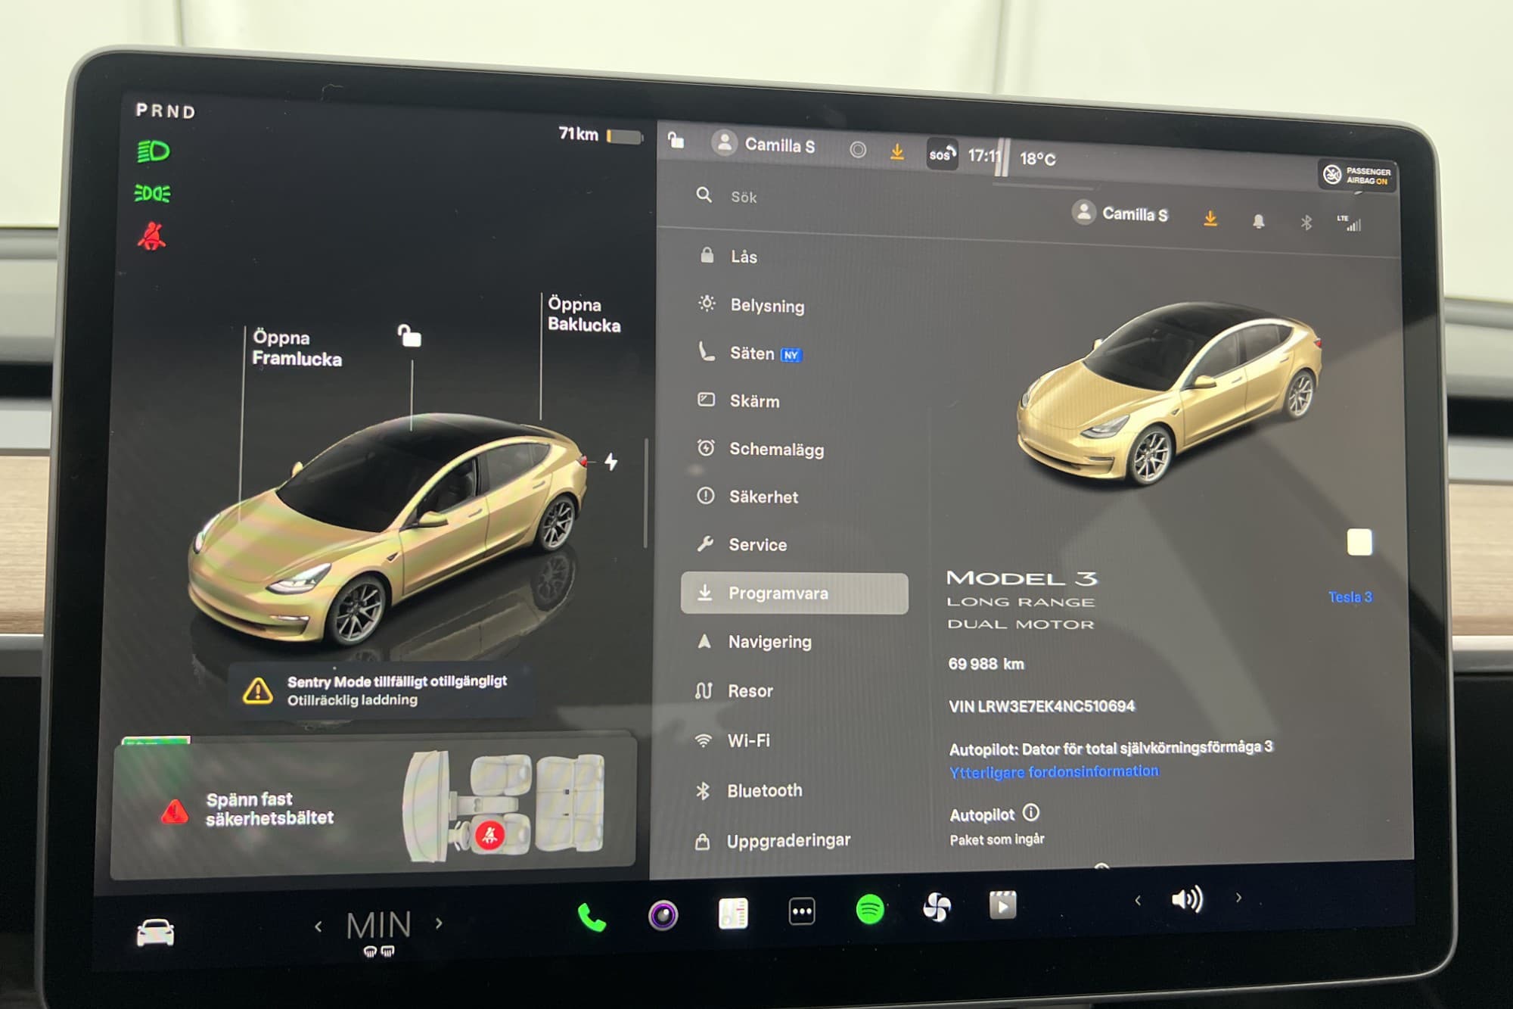Tap the orange download icon in the settings header
1513x1009 pixels.
tap(1210, 219)
